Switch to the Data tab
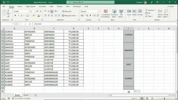The width and height of the screenshot is (178, 100). click(51, 6)
